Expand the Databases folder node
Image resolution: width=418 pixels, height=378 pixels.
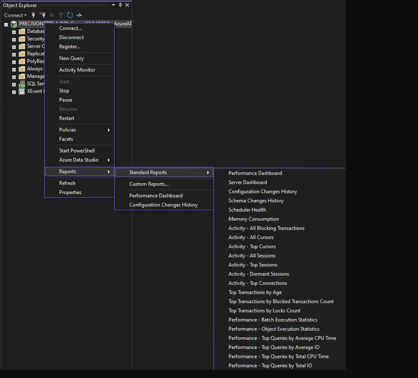(x=14, y=32)
